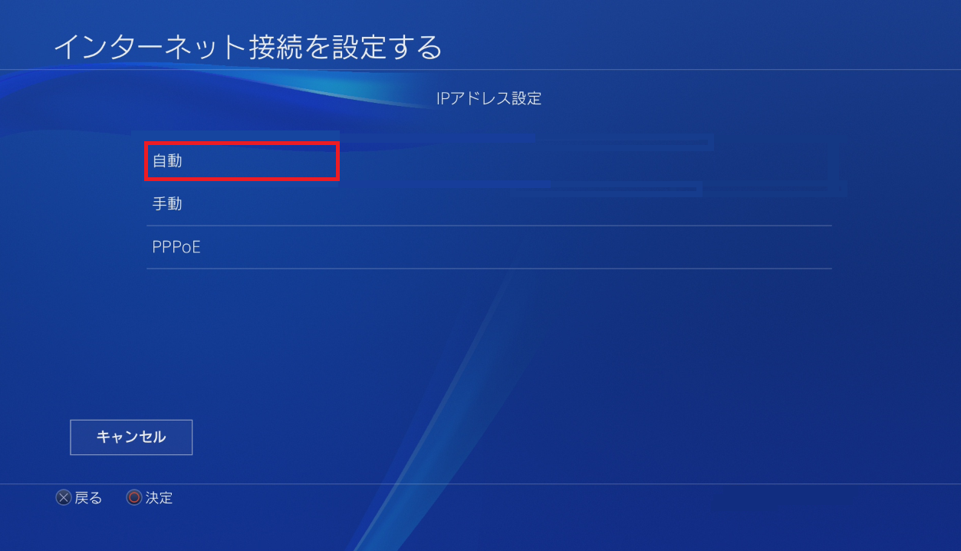This screenshot has height=551, width=961.
Task: Click the highlighted red-bordered 自動 item
Action: (x=242, y=161)
